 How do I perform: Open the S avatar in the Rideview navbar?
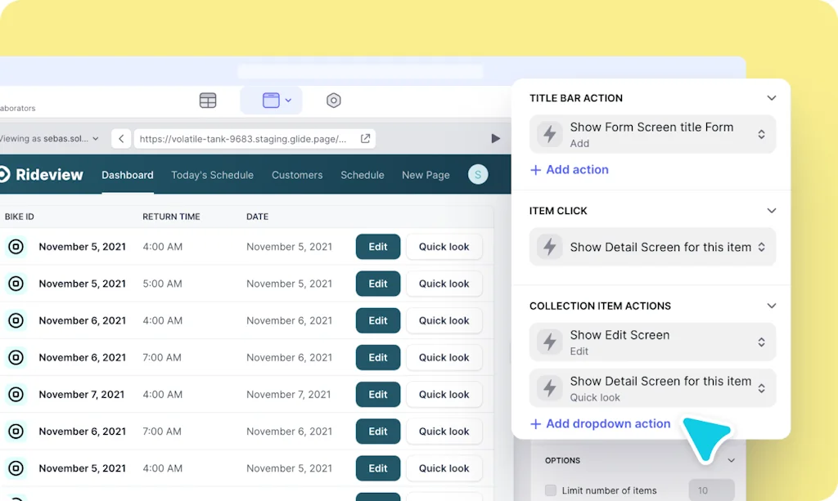click(477, 174)
